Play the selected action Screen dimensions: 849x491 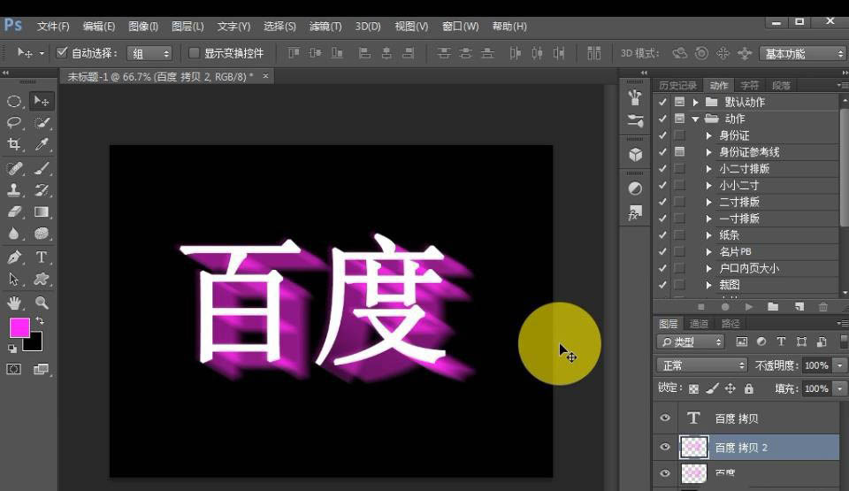click(749, 307)
